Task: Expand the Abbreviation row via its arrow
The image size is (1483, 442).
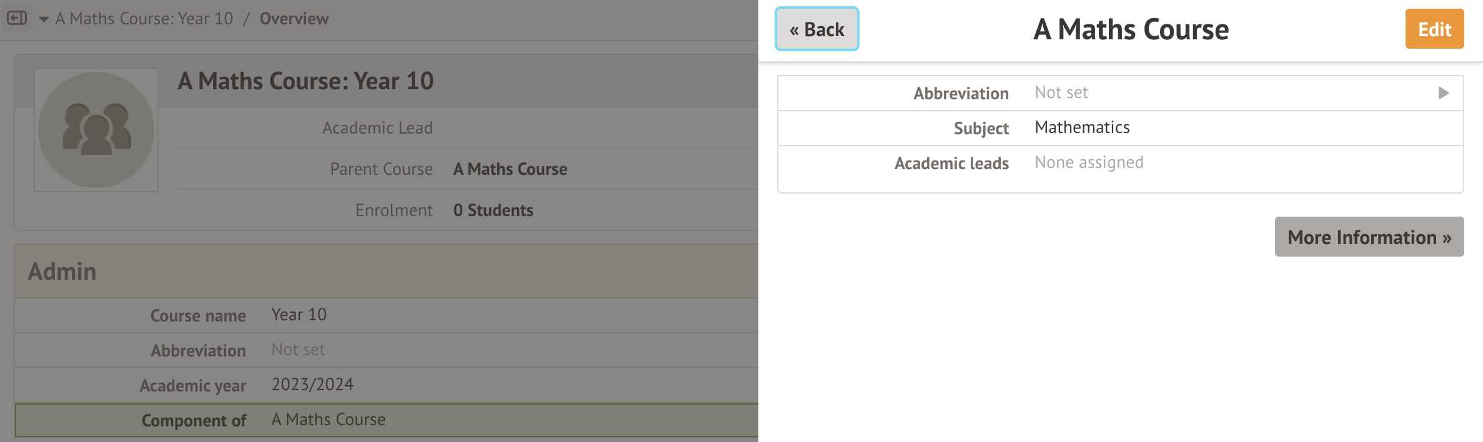Action: click(1444, 92)
